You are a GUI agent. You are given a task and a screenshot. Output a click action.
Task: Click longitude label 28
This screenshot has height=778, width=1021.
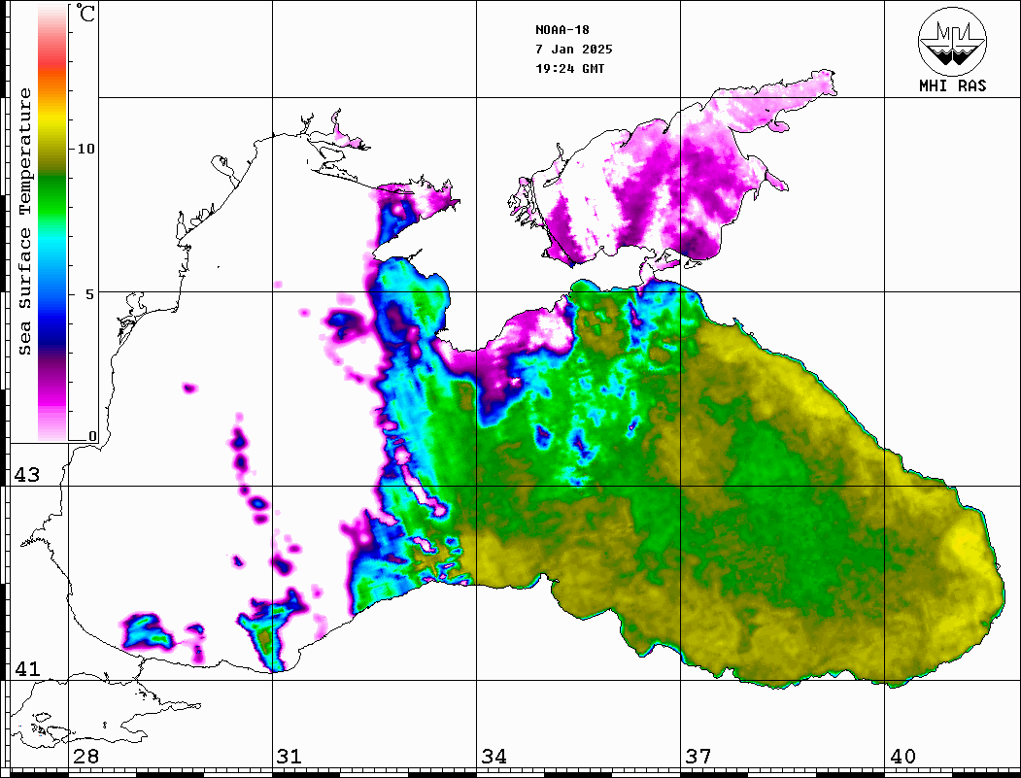85,757
